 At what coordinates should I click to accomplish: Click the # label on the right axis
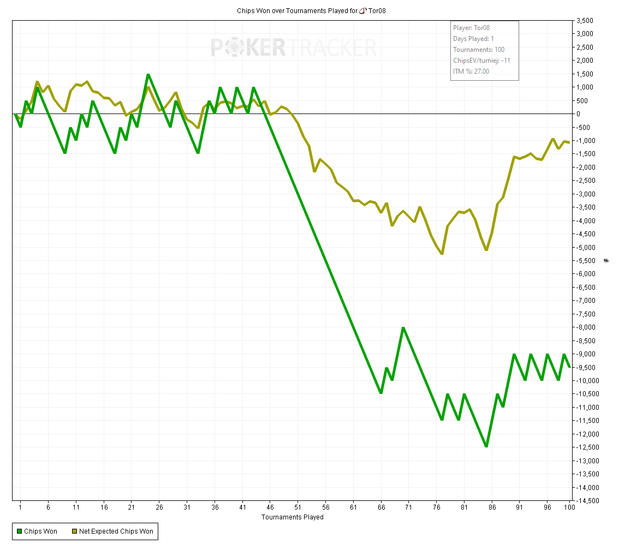click(606, 261)
